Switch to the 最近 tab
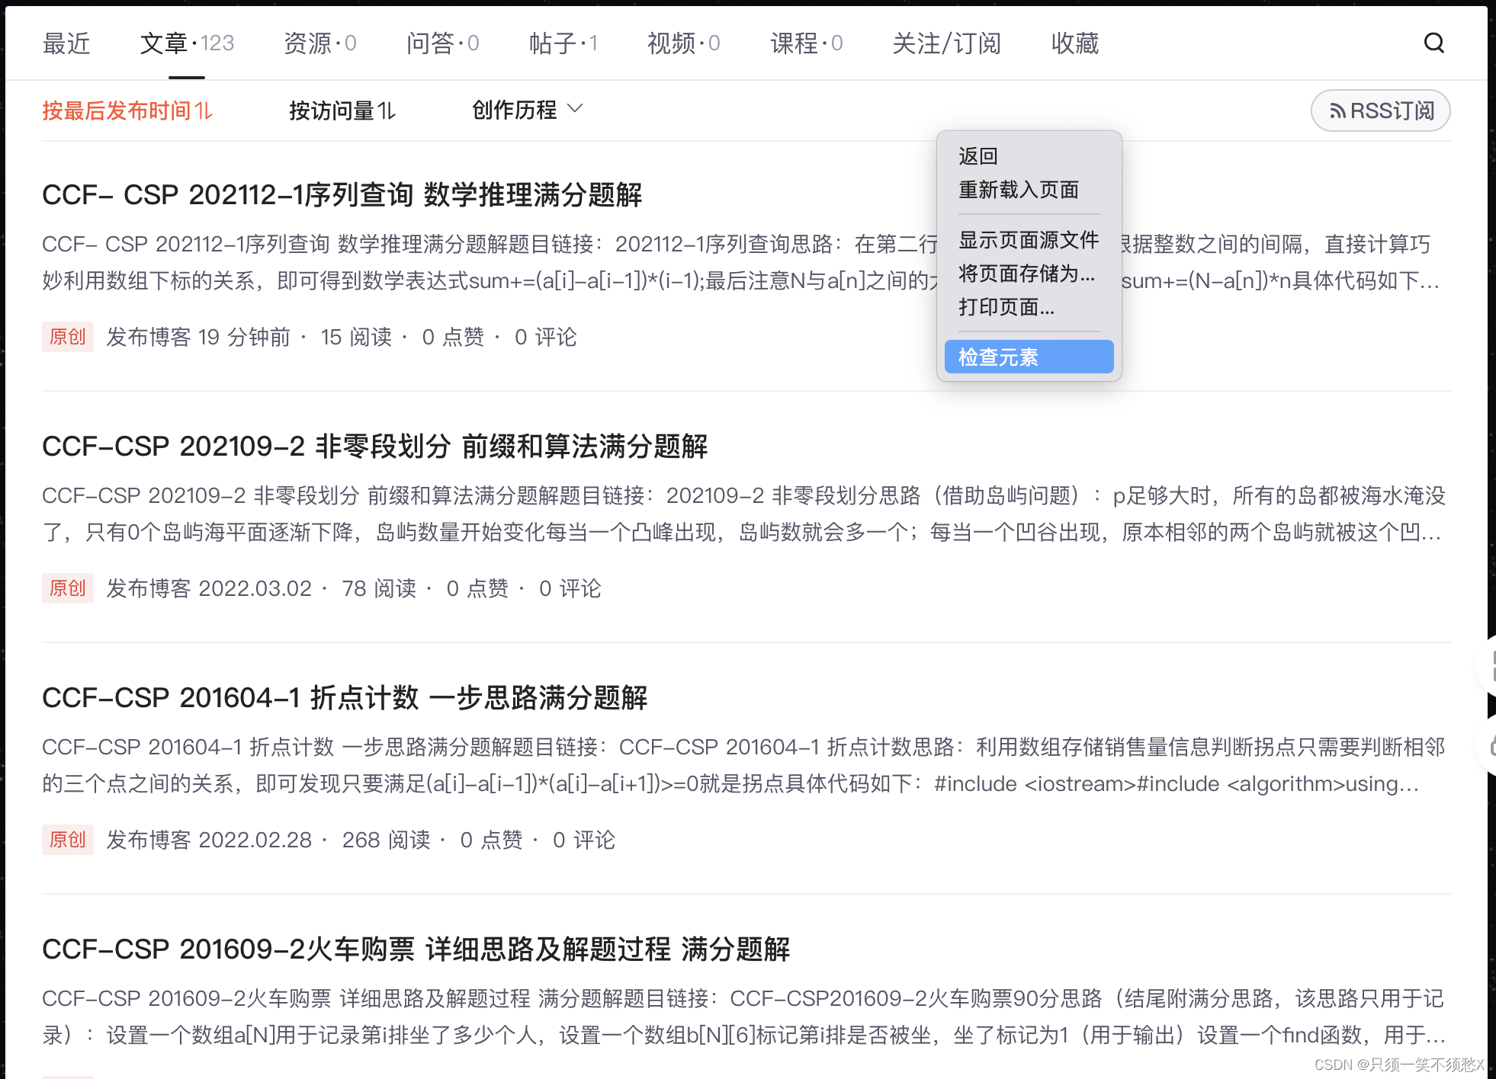 pos(66,43)
